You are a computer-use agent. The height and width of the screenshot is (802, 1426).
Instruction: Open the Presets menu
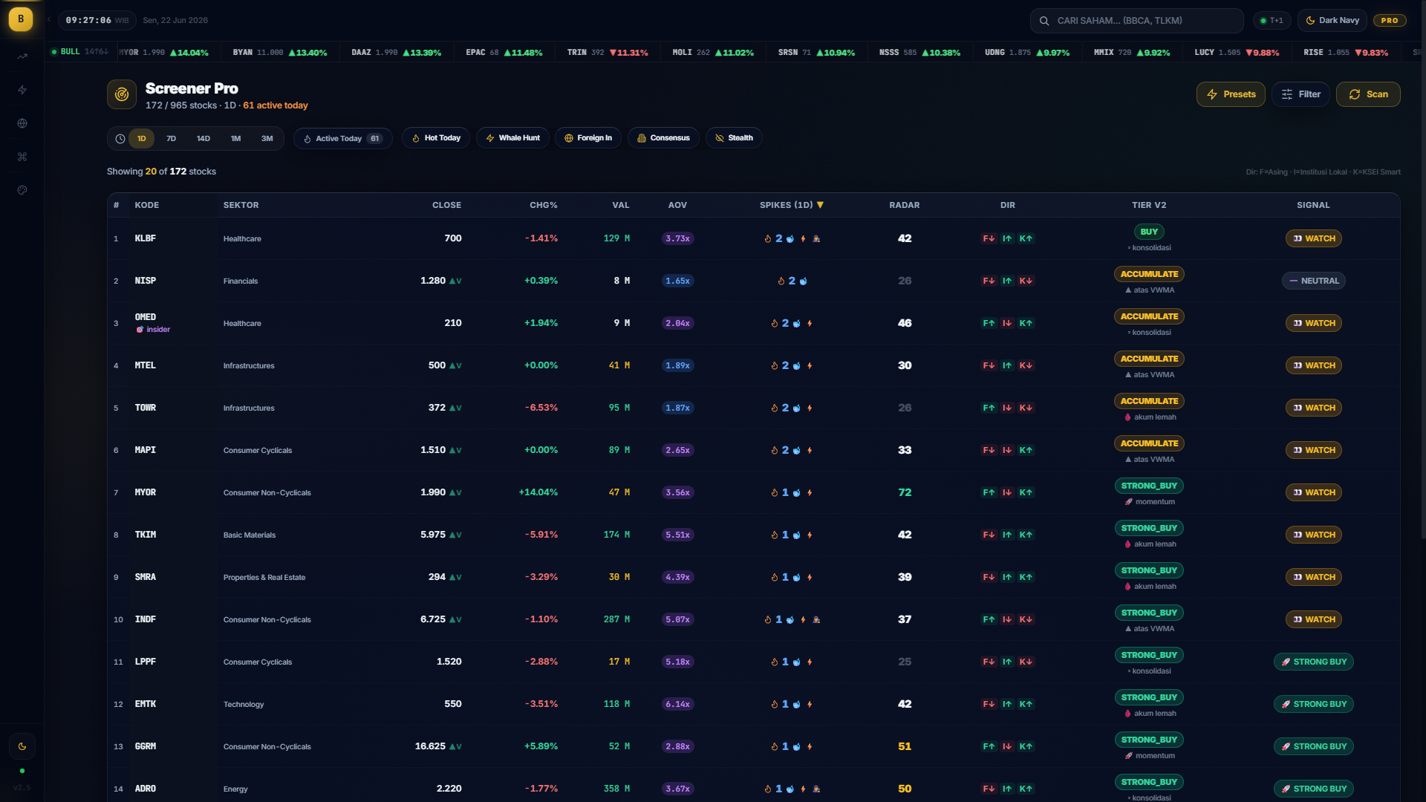tap(1231, 94)
